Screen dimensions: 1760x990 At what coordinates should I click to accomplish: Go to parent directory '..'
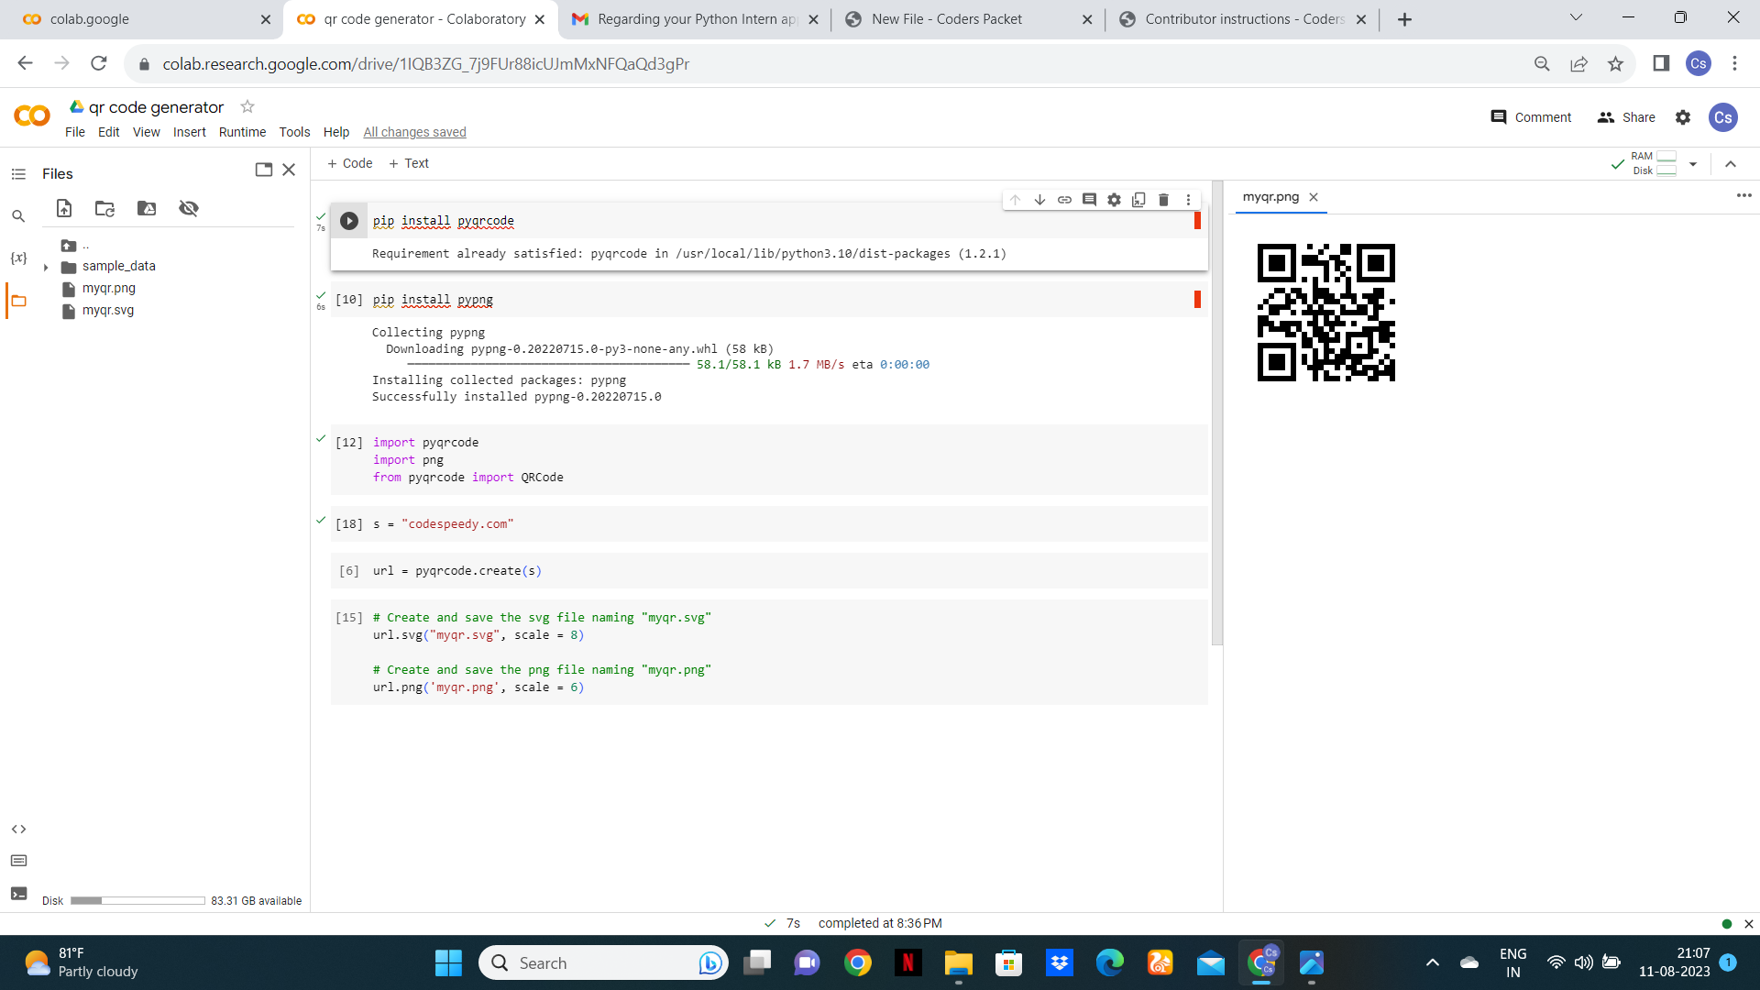(x=75, y=246)
